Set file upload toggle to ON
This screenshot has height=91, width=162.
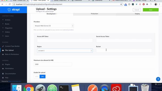[x=43, y=77]
